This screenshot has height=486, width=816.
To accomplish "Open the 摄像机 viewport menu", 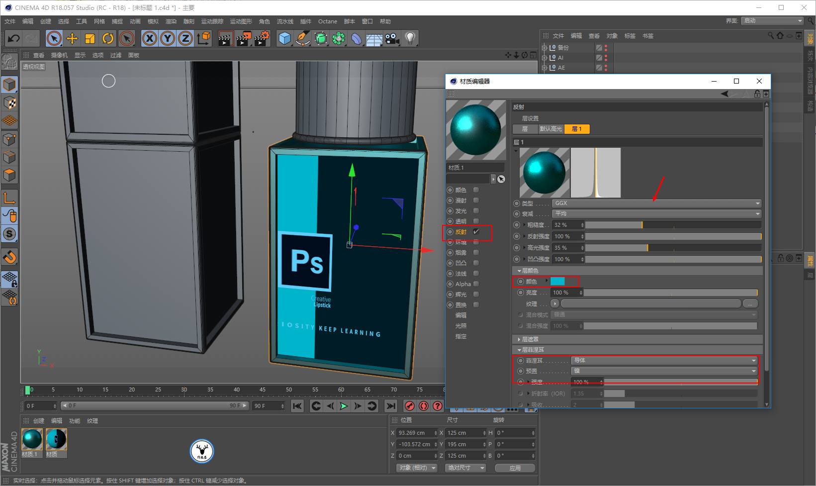I will coord(59,55).
